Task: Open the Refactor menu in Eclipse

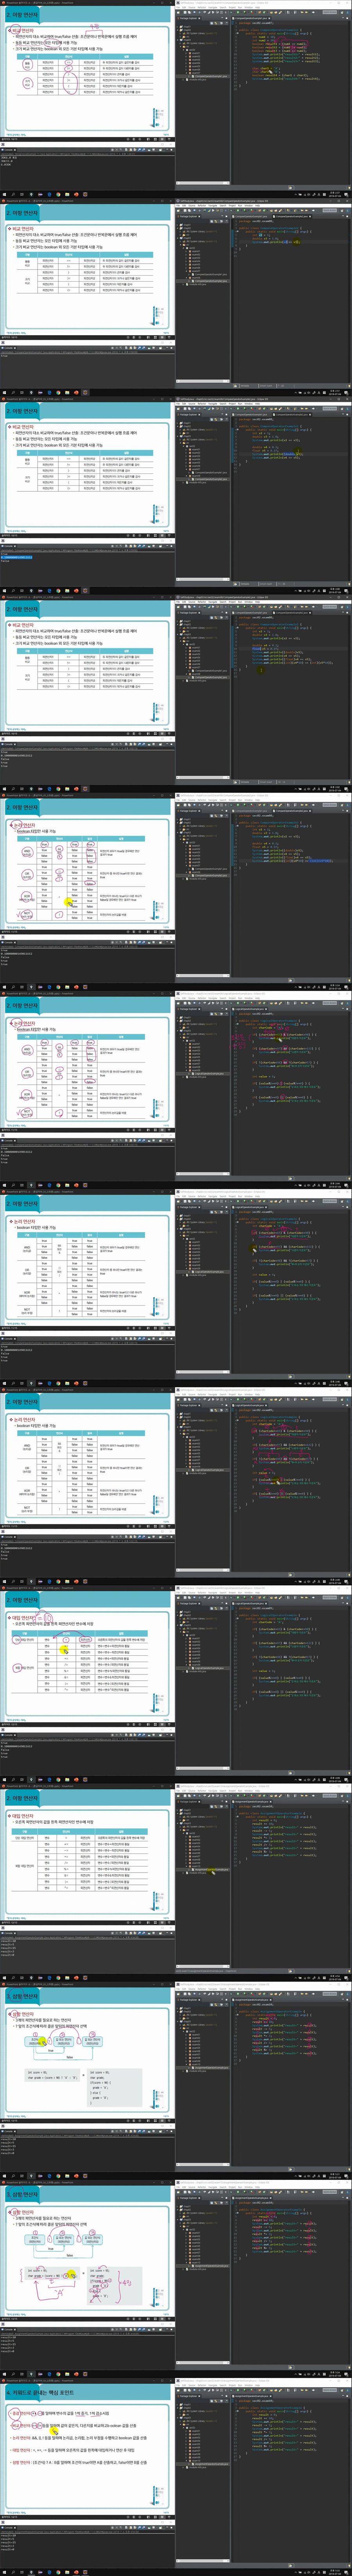Action: [201, 7]
